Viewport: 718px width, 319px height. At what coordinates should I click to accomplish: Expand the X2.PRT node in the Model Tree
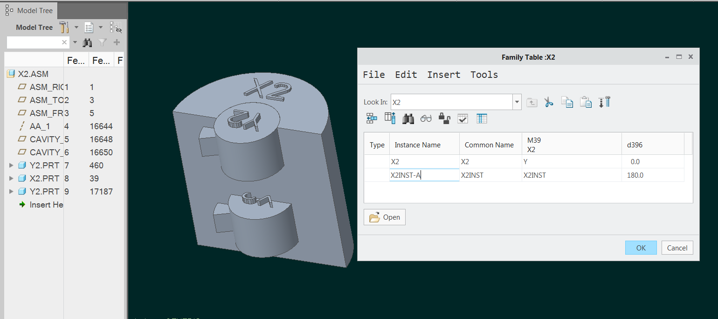coord(11,178)
